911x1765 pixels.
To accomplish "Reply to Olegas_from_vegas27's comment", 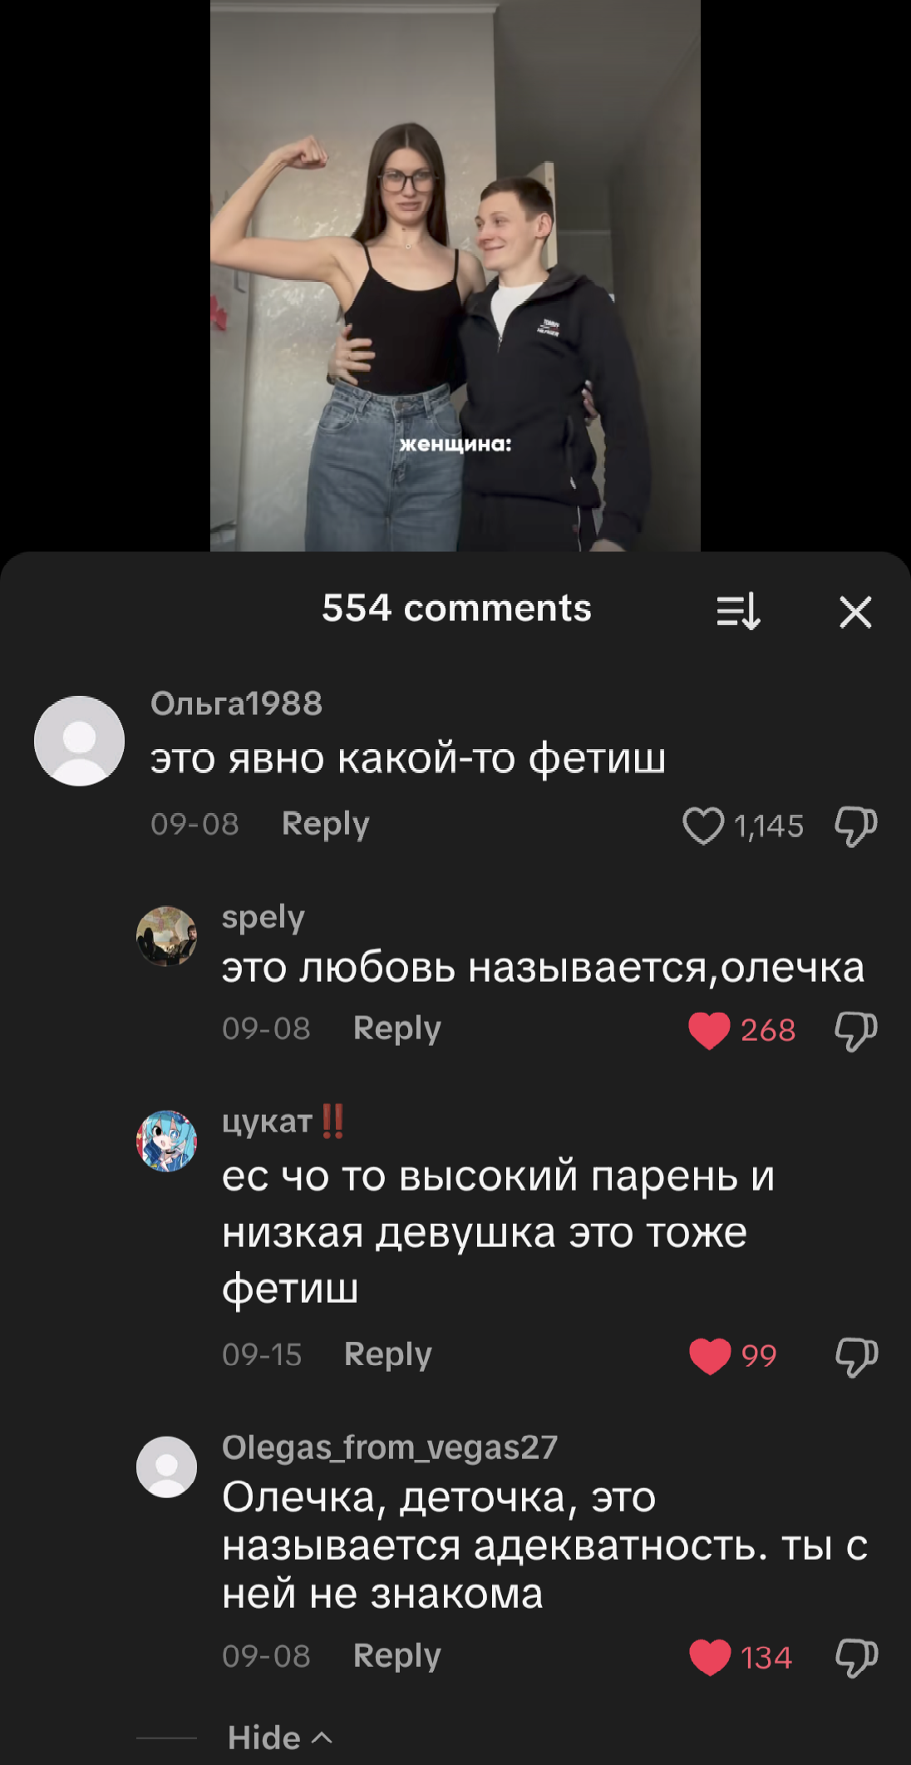I will coord(396,1655).
